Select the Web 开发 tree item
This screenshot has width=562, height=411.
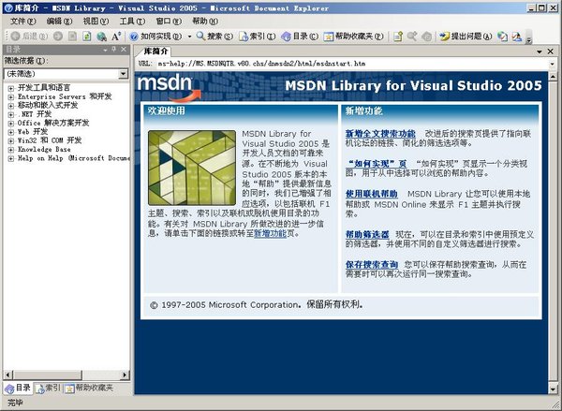point(33,131)
